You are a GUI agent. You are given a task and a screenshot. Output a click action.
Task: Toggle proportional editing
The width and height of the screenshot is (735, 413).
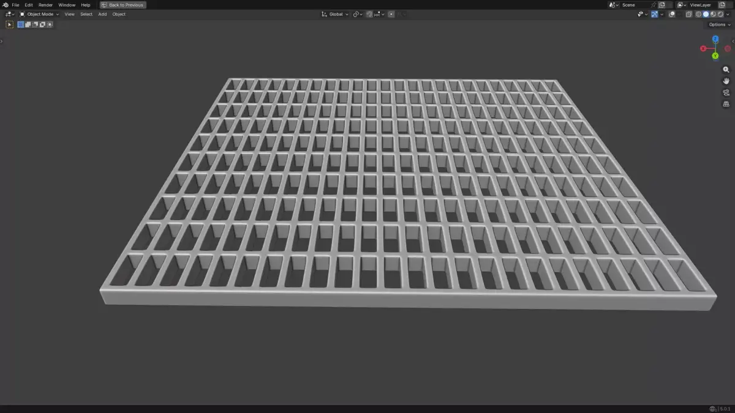tap(391, 14)
